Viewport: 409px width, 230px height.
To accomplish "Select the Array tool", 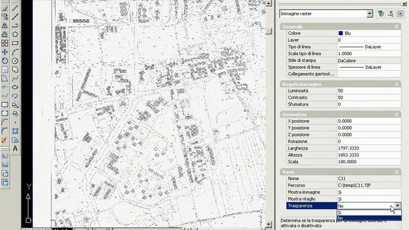I will (x=4, y=43).
